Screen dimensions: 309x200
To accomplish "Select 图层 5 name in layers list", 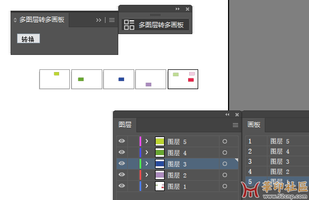I will (x=177, y=142).
